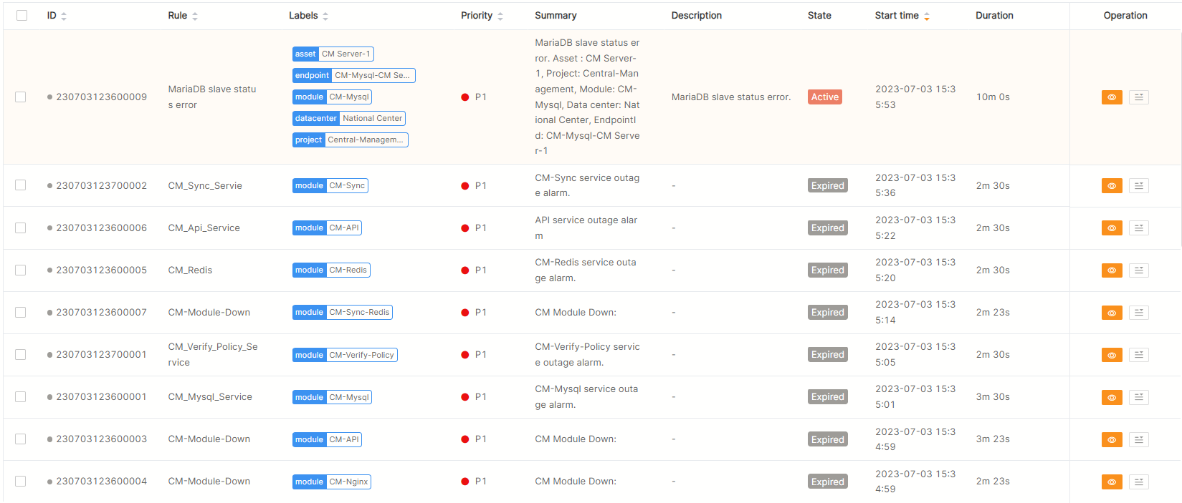Click the eye icon for CM_Mysql_Service
1182x503 pixels.
point(1111,397)
